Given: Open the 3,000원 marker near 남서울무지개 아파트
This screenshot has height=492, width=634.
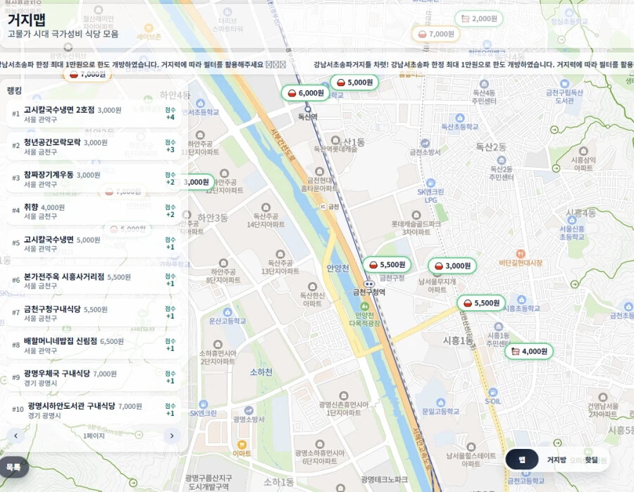Looking at the screenshot, I should (x=452, y=266).
